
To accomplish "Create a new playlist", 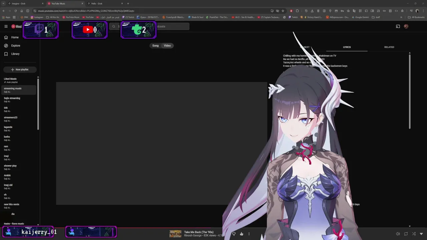I will (20, 70).
